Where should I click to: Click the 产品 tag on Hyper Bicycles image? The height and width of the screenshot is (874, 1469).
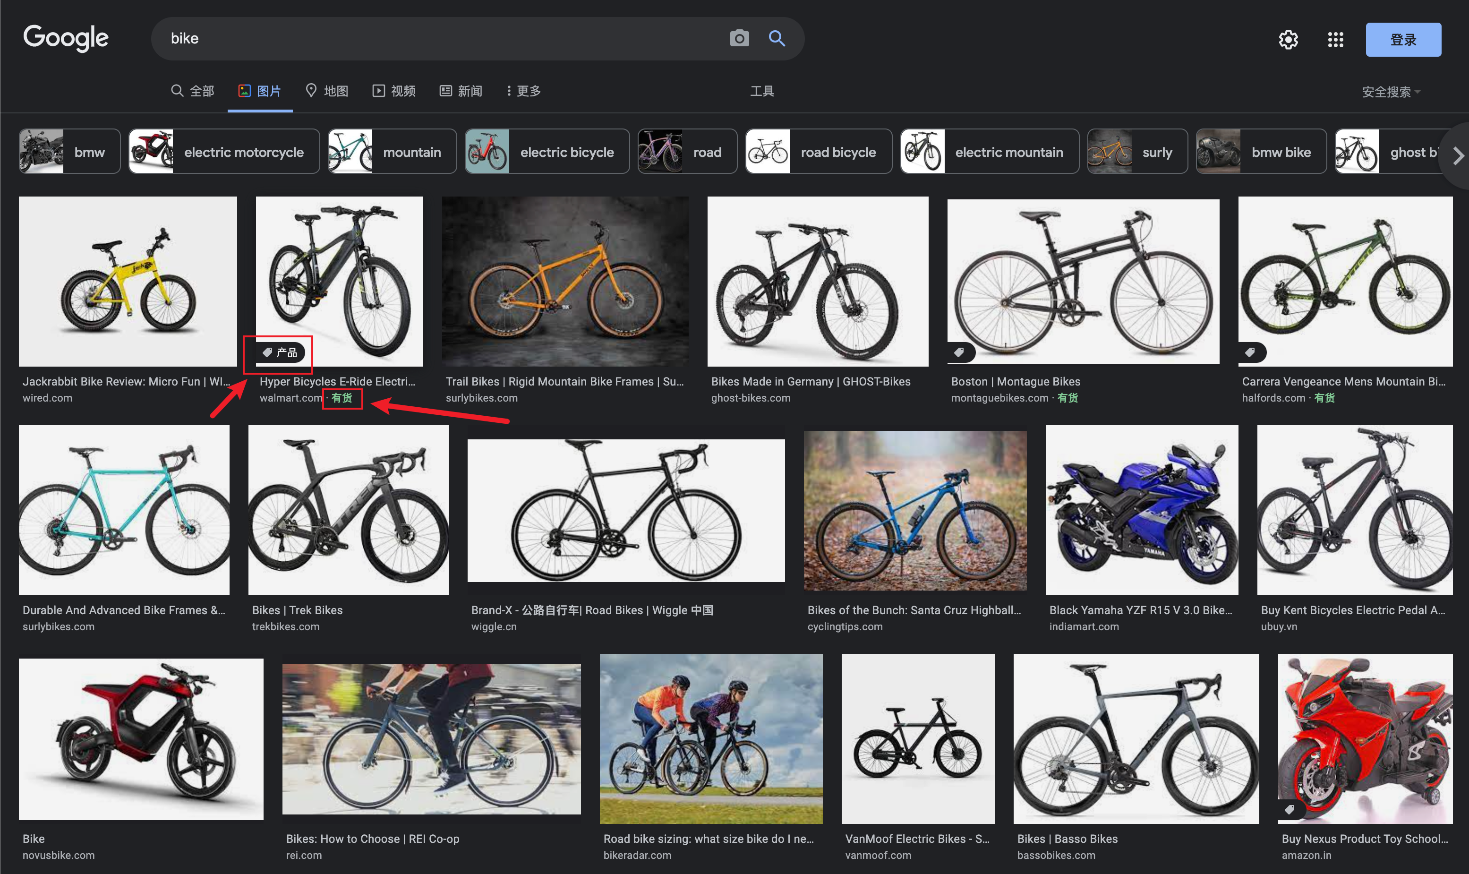(x=280, y=352)
